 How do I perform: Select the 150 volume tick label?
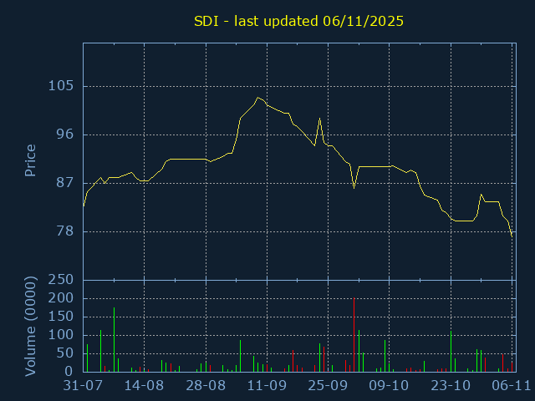tap(61, 317)
